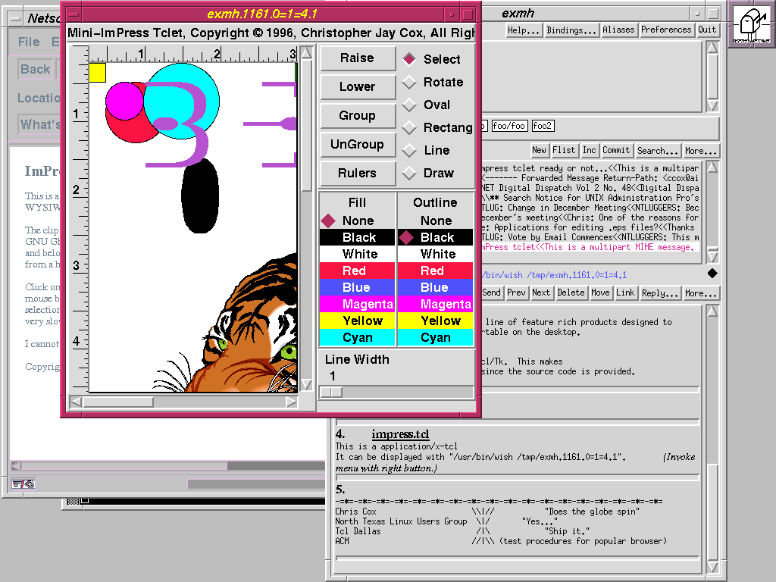Viewport: 776px width, 582px height.
Task: Click the Back button in Netscape
Action: coord(35,69)
